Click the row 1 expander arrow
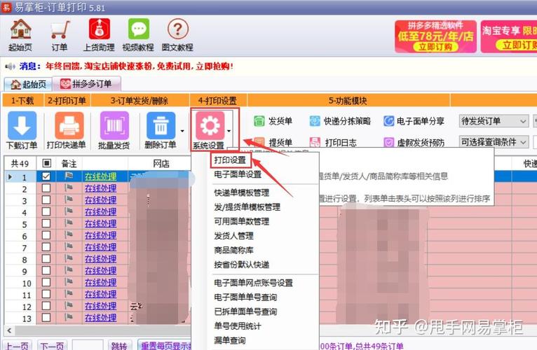 10,177
